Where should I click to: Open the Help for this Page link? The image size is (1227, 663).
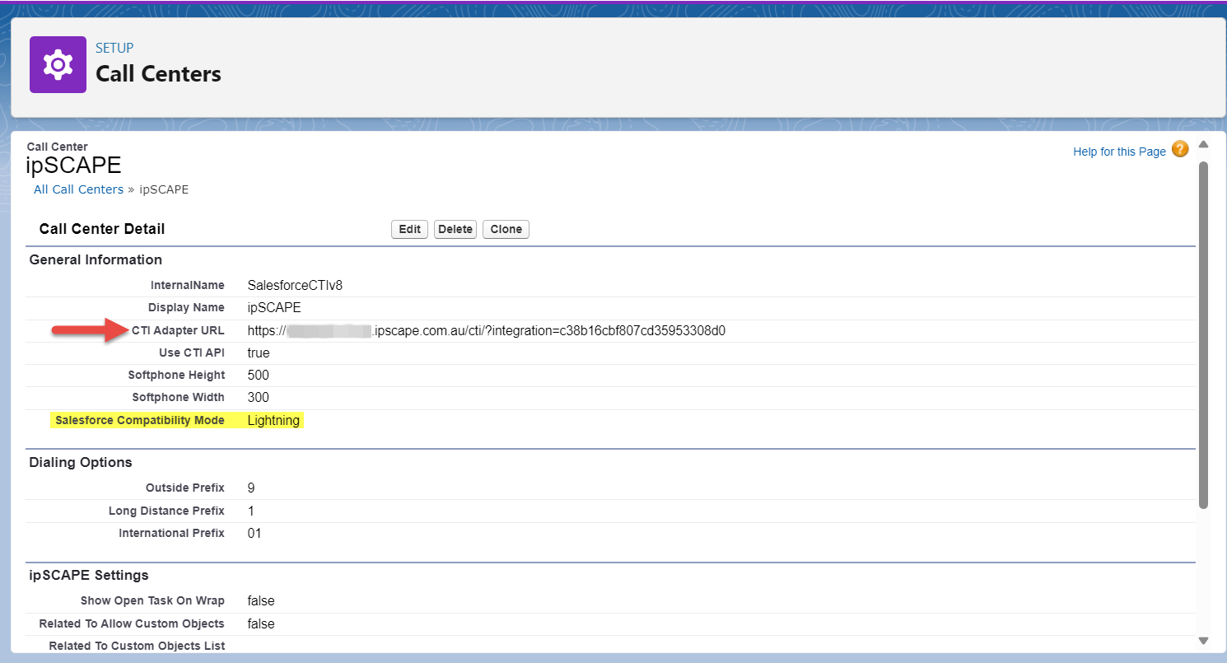pyautogui.click(x=1119, y=152)
